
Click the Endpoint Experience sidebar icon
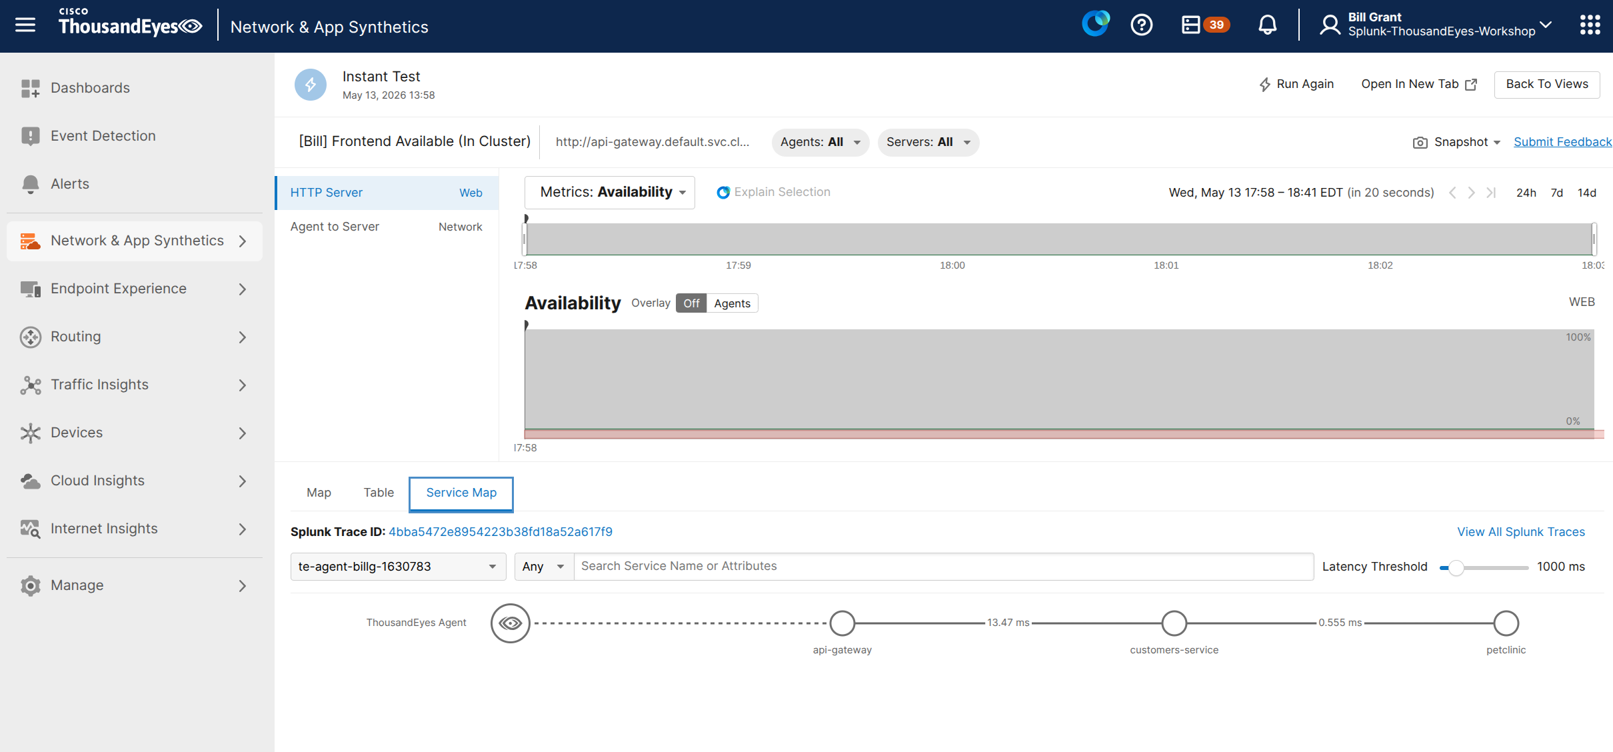pyautogui.click(x=30, y=289)
